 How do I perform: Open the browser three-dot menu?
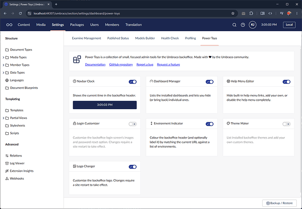tap(297, 13)
